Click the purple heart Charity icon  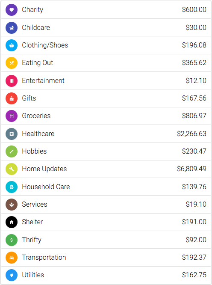click(12, 10)
